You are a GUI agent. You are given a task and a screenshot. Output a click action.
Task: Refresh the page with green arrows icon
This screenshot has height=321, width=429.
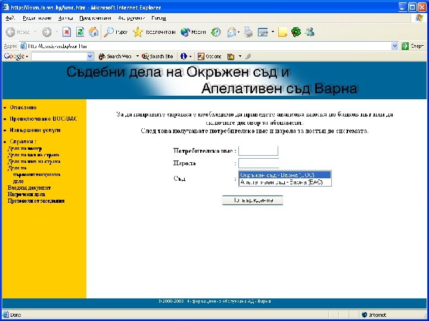(80, 32)
